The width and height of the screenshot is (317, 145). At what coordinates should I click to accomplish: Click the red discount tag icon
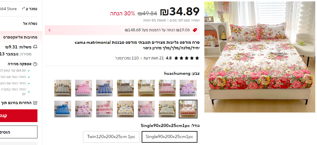(x=195, y=30)
